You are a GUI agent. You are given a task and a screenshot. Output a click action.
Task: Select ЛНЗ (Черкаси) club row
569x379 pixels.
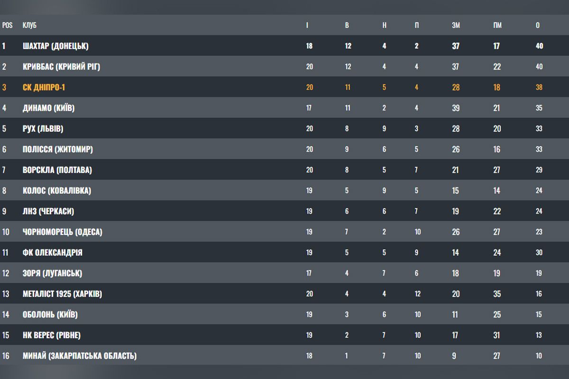pos(48,211)
